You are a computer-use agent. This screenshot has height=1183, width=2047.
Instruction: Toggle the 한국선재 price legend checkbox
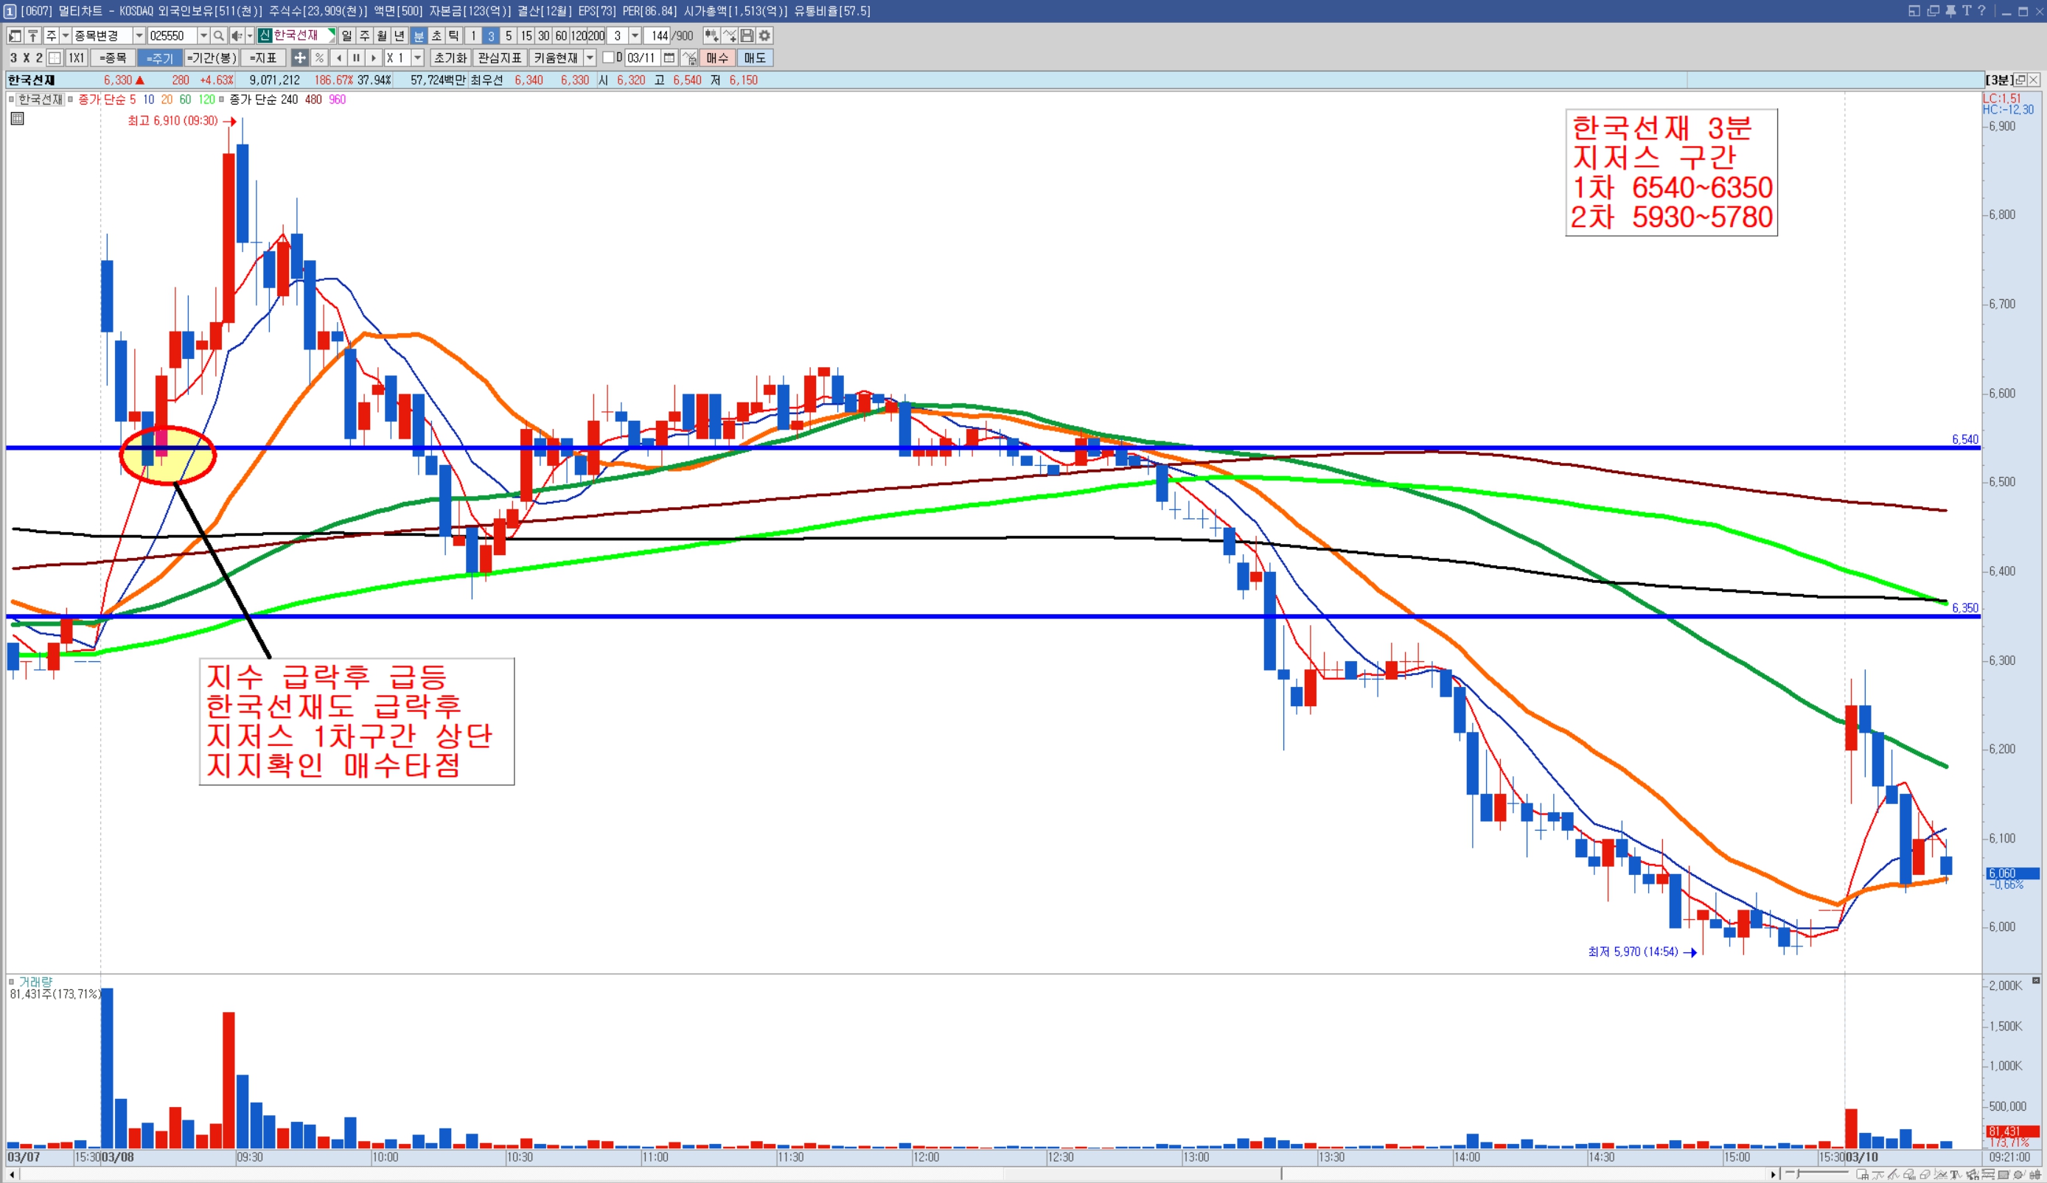(x=11, y=99)
